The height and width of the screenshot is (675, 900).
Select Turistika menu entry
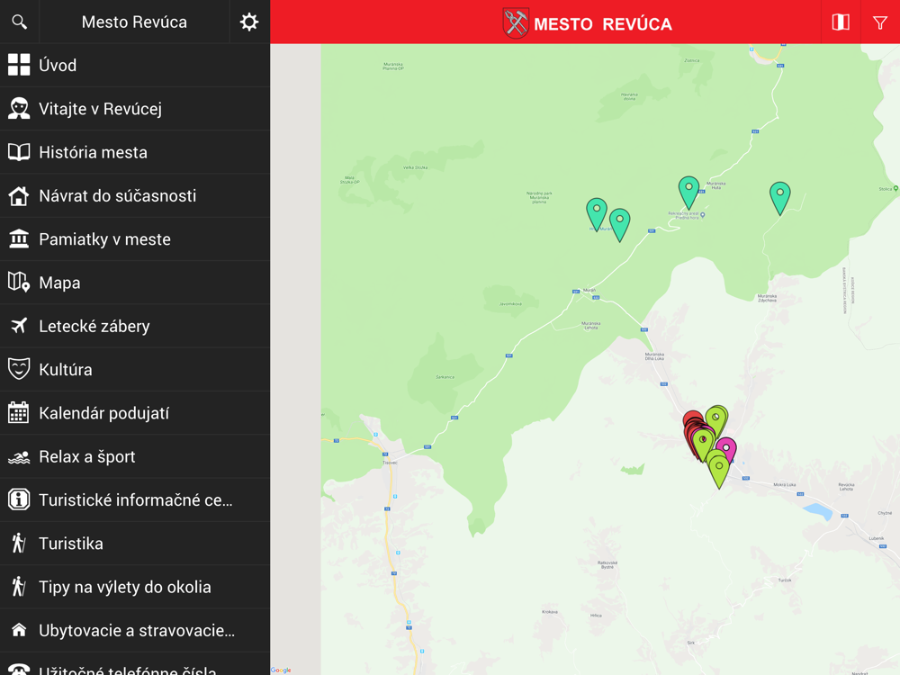[x=135, y=544]
